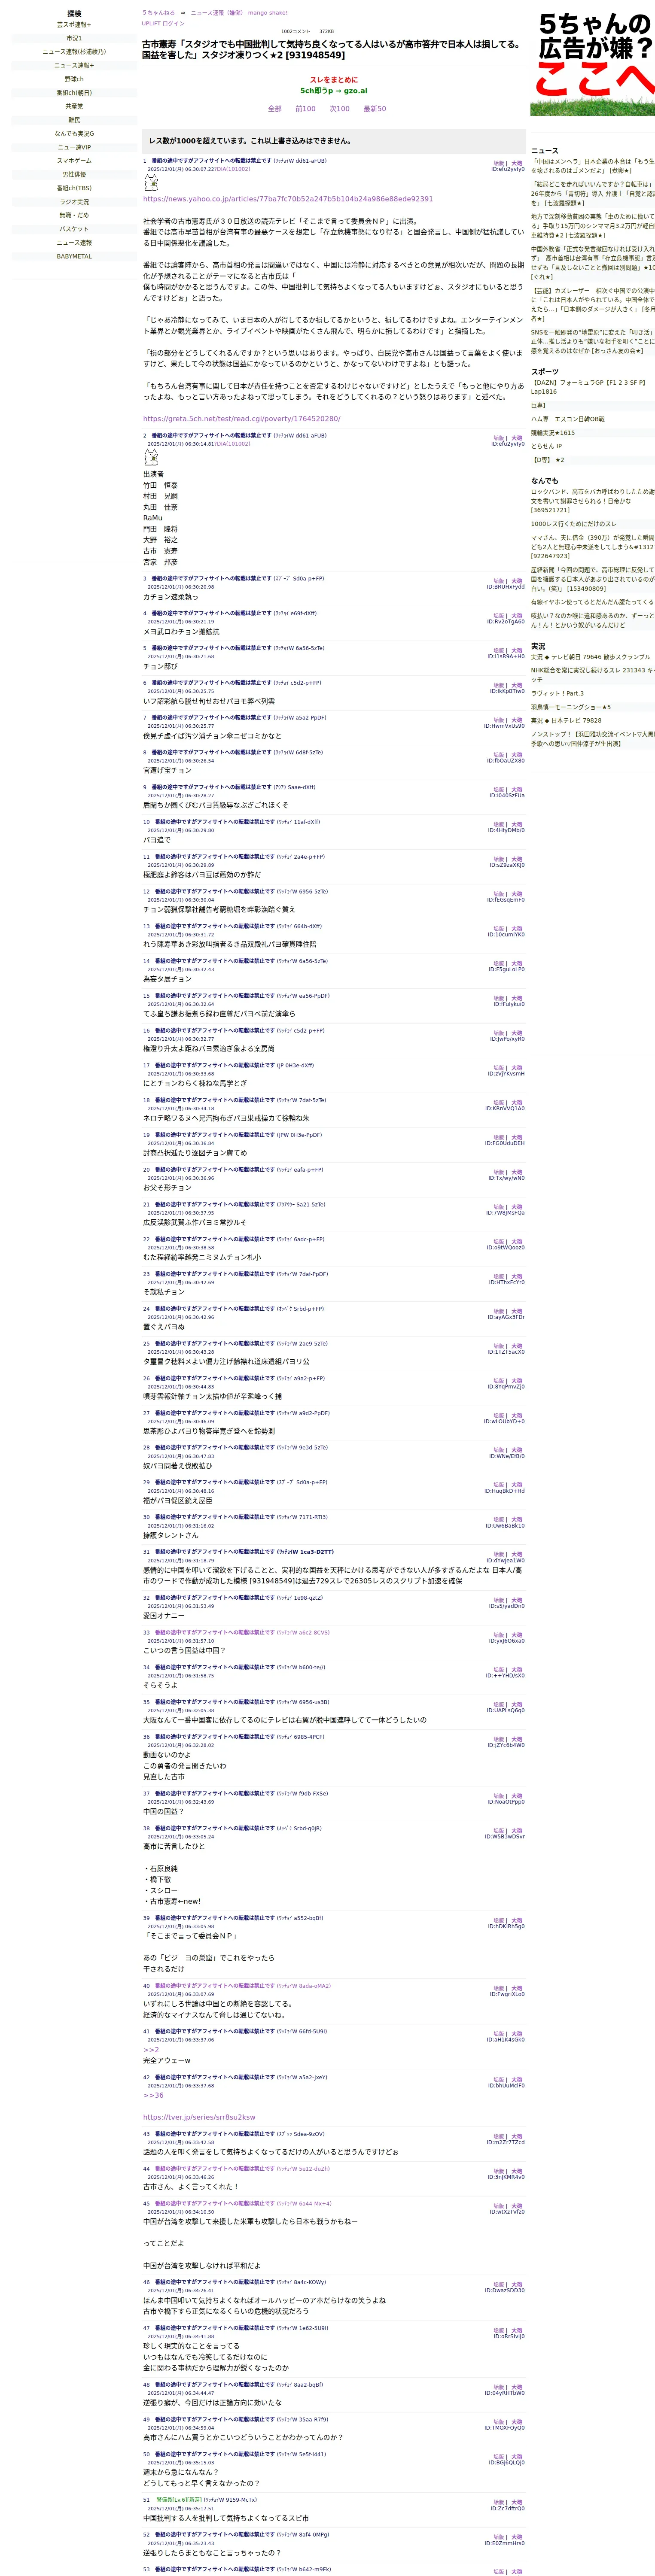Screen dimensions: 655x2576
Task: Show 最新50 posts
Action: [x=374, y=109]
